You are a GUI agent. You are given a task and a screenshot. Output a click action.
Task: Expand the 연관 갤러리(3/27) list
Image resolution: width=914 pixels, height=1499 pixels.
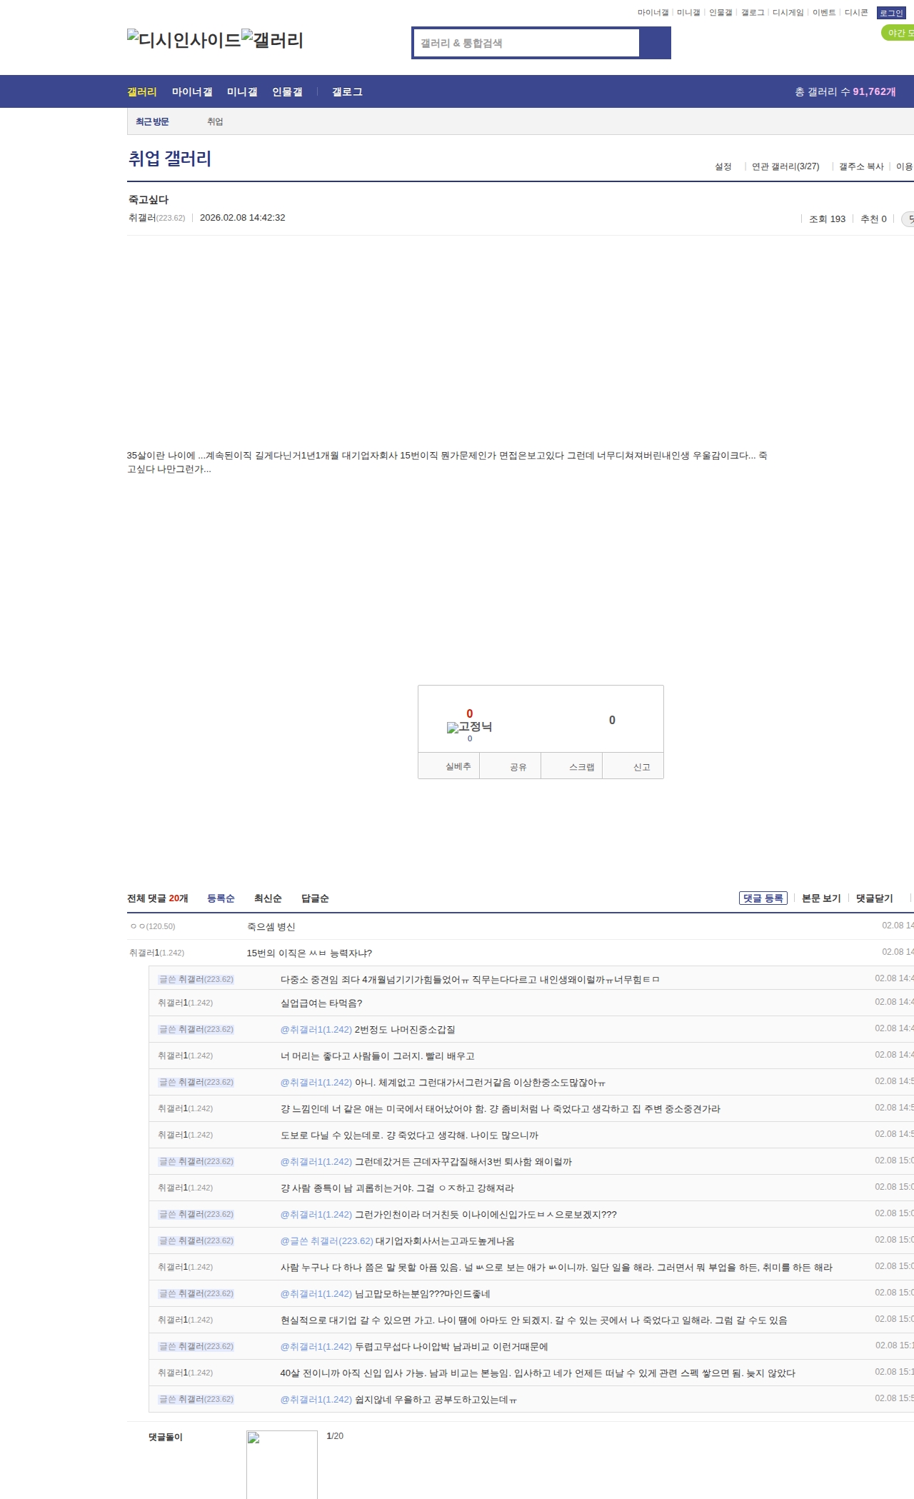785,166
